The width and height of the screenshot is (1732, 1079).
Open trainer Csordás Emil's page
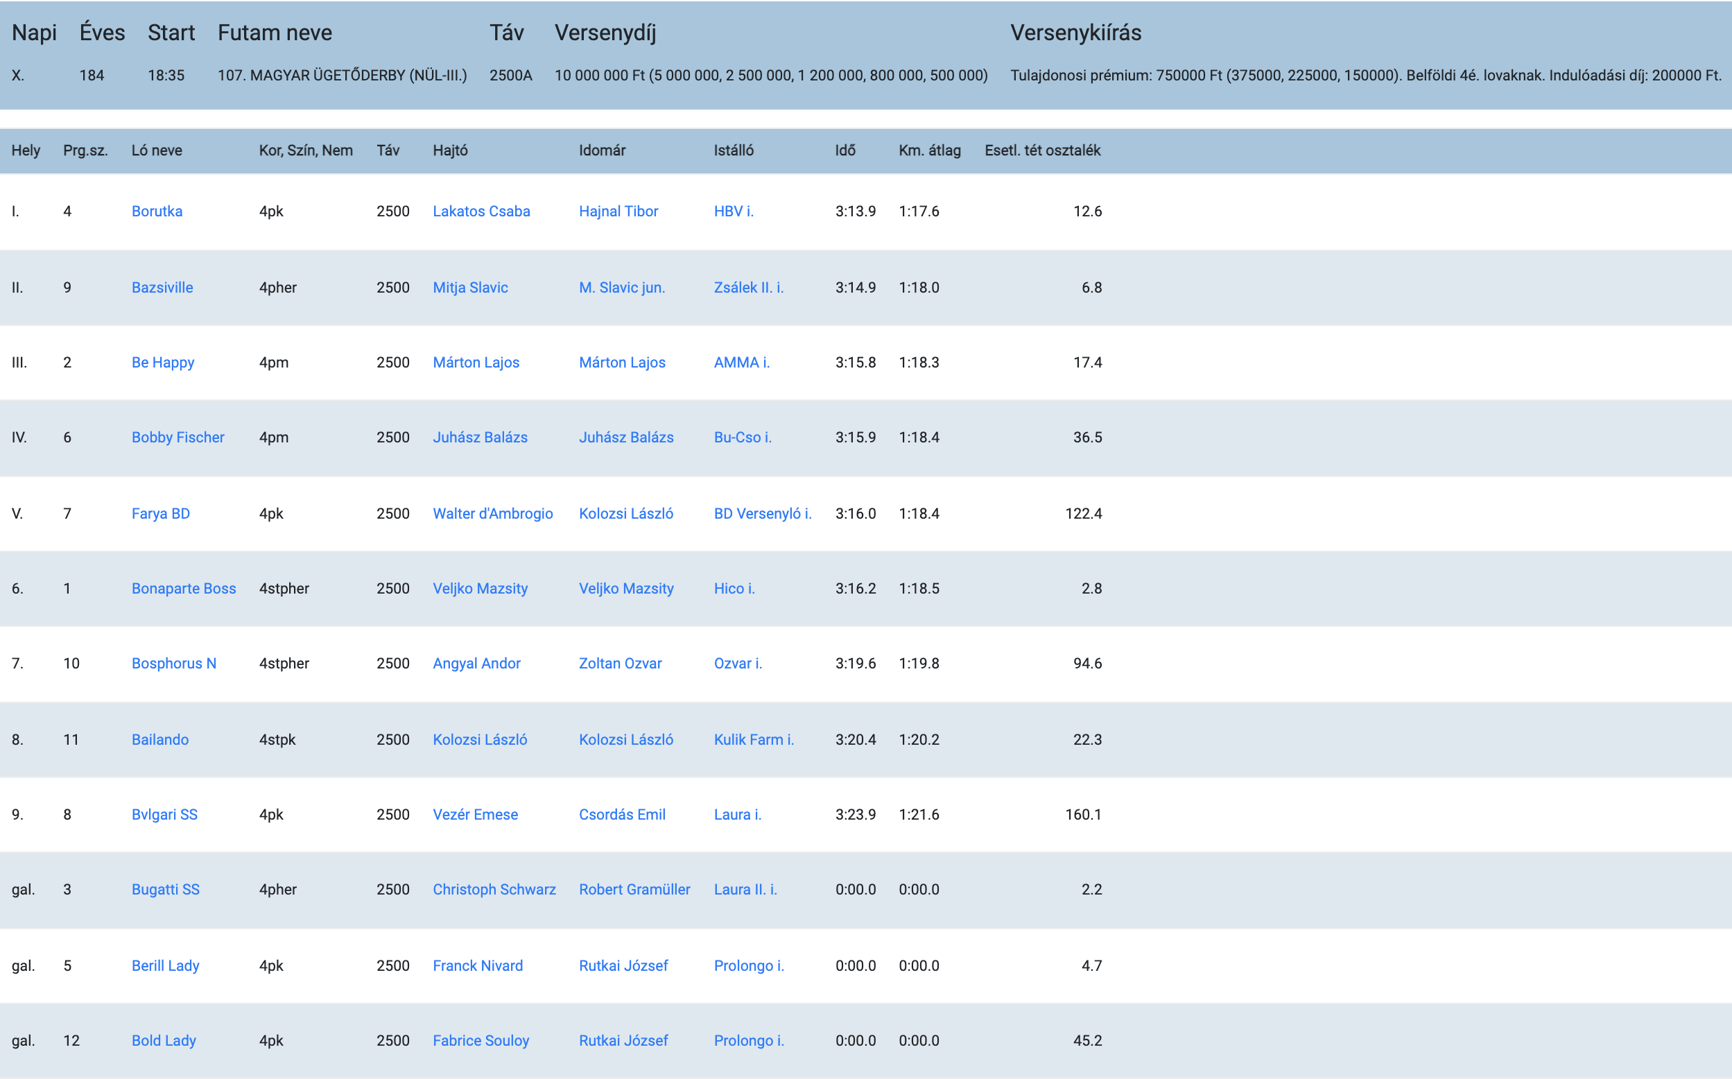pos(622,815)
